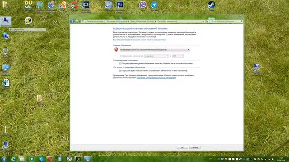Click the green P icon in taskbar
This screenshot has height=162, width=289.
32,159
